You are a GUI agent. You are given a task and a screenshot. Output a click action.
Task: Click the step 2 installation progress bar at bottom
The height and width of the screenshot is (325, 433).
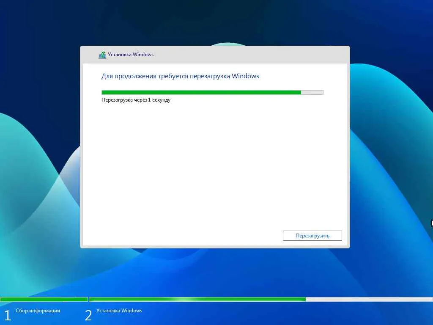click(260, 299)
